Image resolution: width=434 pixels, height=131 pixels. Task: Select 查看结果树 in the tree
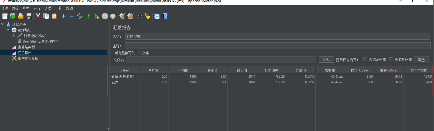[x=26, y=47]
